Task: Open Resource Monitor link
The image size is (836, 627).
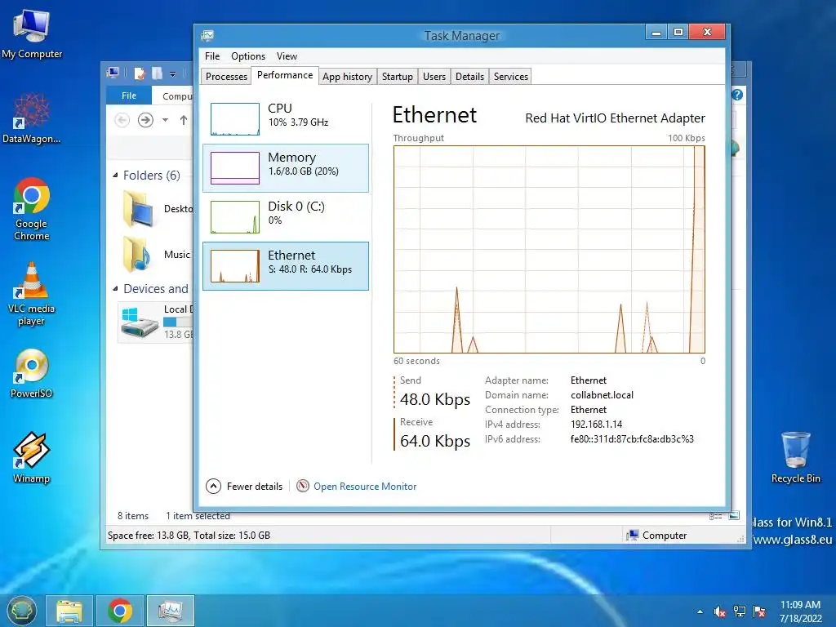Action: click(x=365, y=487)
